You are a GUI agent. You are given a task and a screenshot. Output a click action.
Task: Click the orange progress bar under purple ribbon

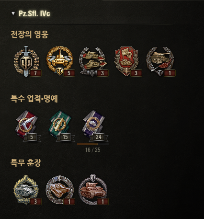click(93, 144)
